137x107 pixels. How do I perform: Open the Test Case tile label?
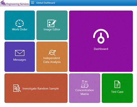(x=117, y=92)
